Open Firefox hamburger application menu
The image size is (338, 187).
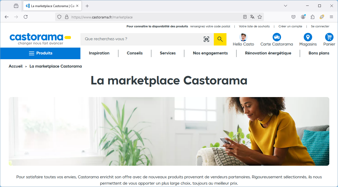click(331, 17)
